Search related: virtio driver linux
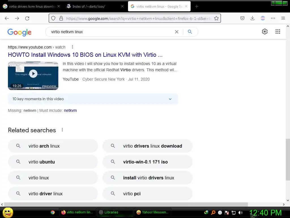The height and width of the screenshot is (218, 290). click(53, 194)
